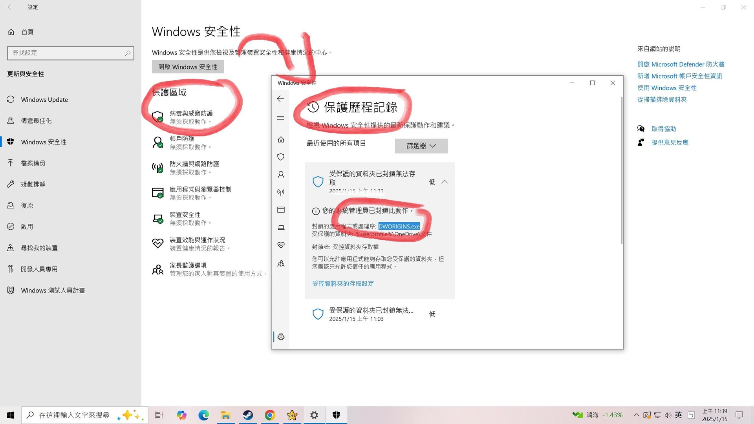Collapse the 11:33 protected folder entry
This screenshot has width=754, height=424.
point(445,182)
